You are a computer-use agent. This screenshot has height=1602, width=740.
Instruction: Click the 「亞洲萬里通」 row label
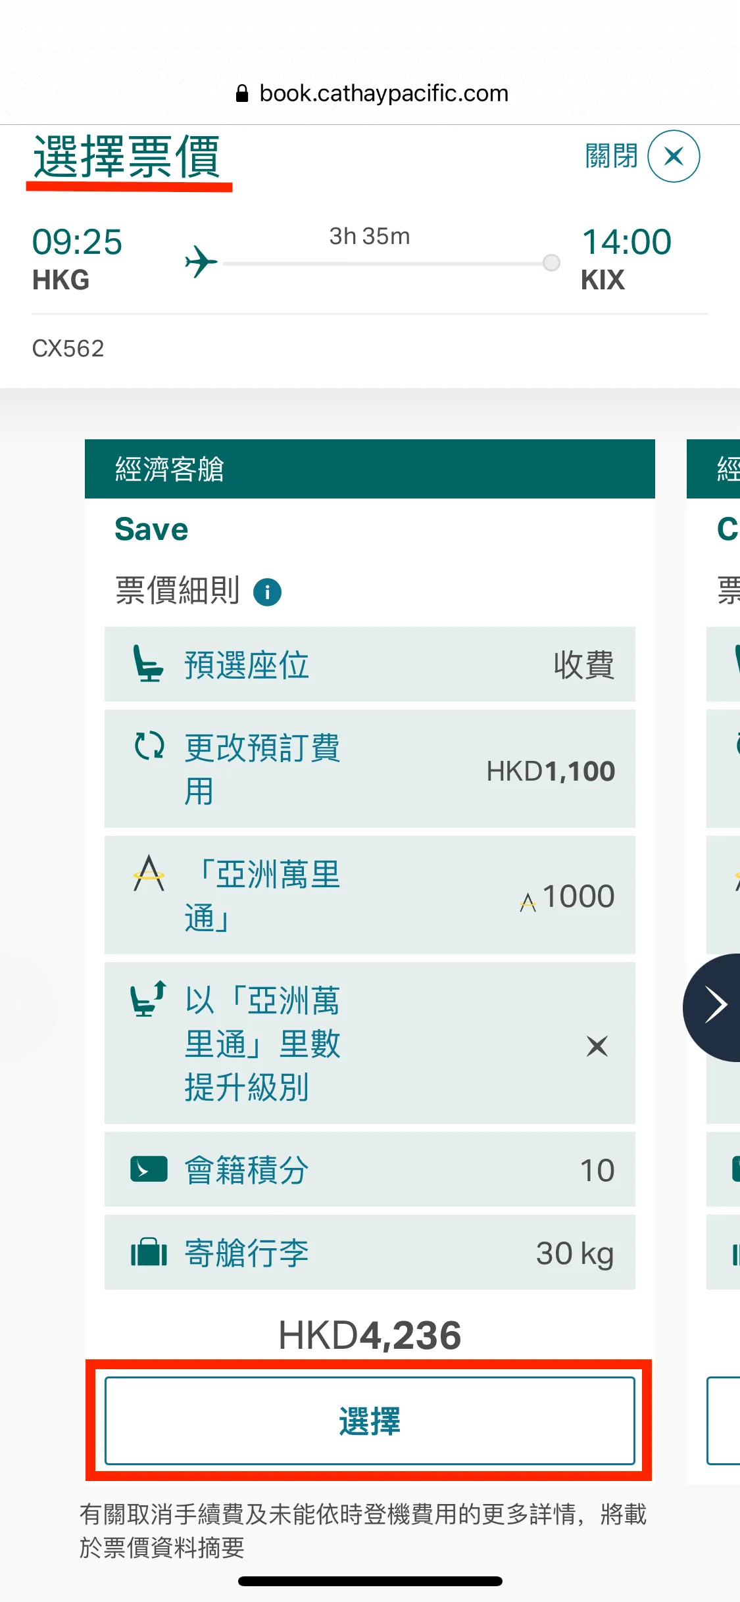pos(262,895)
